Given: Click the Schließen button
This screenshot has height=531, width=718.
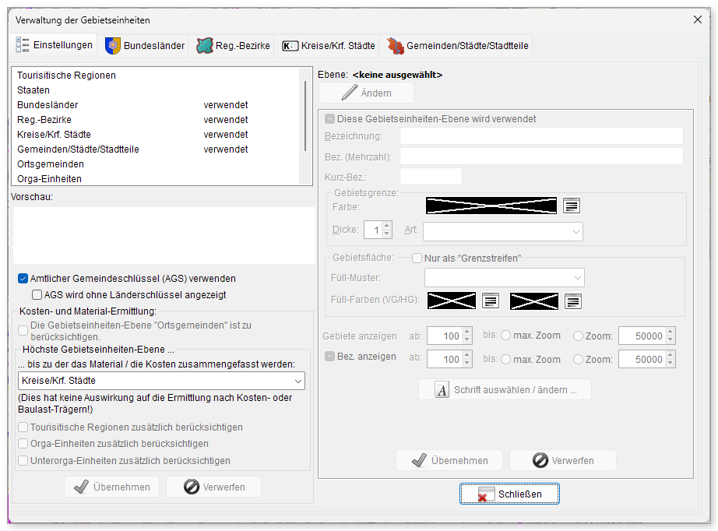Looking at the screenshot, I should tap(509, 494).
